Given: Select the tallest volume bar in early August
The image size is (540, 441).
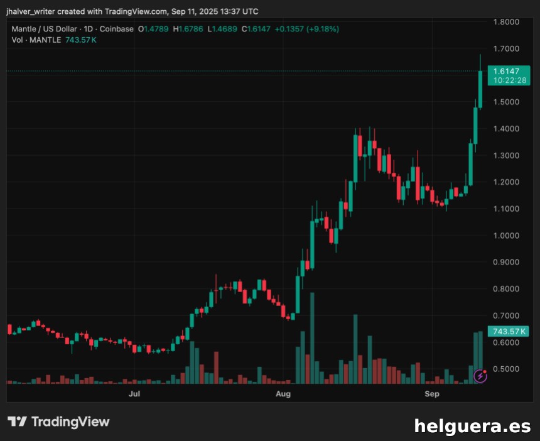Looking at the screenshot, I should 312,338.
